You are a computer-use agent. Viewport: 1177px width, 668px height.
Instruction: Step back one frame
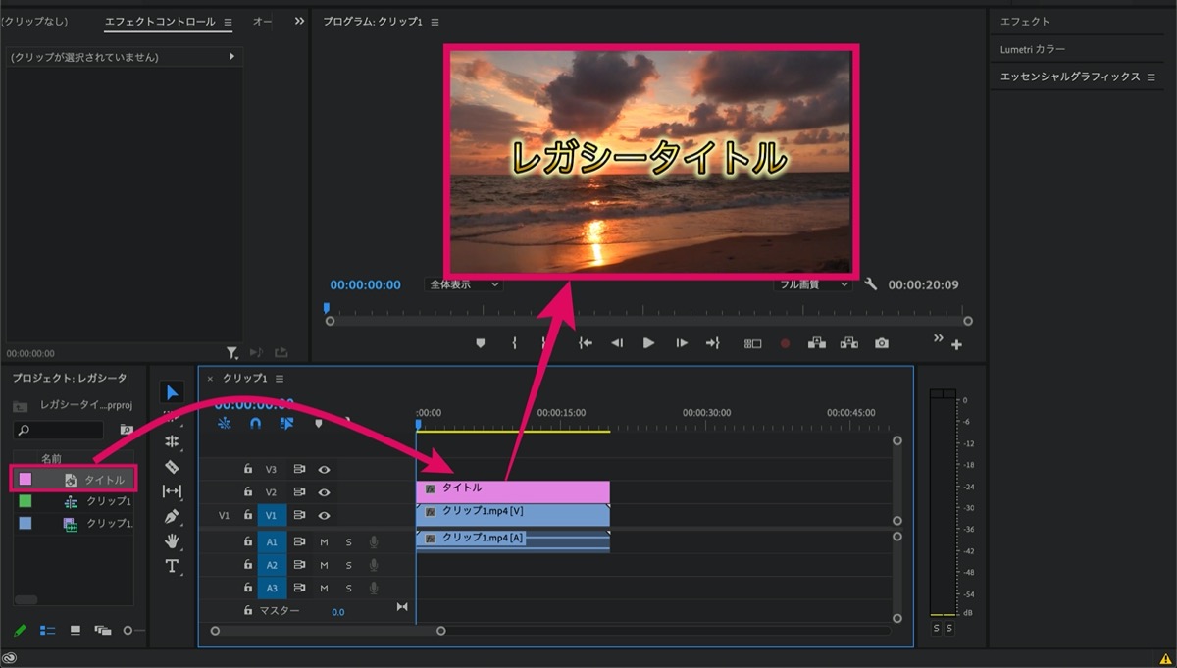[x=617, y=343]
